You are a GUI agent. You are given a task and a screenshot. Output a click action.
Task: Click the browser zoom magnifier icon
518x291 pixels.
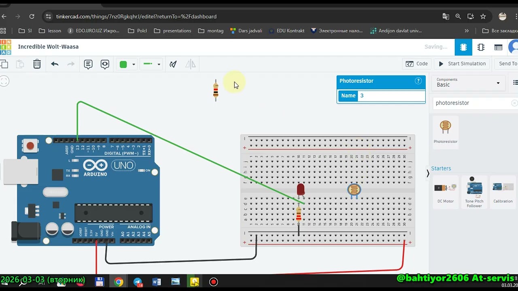tap(458, 17)
